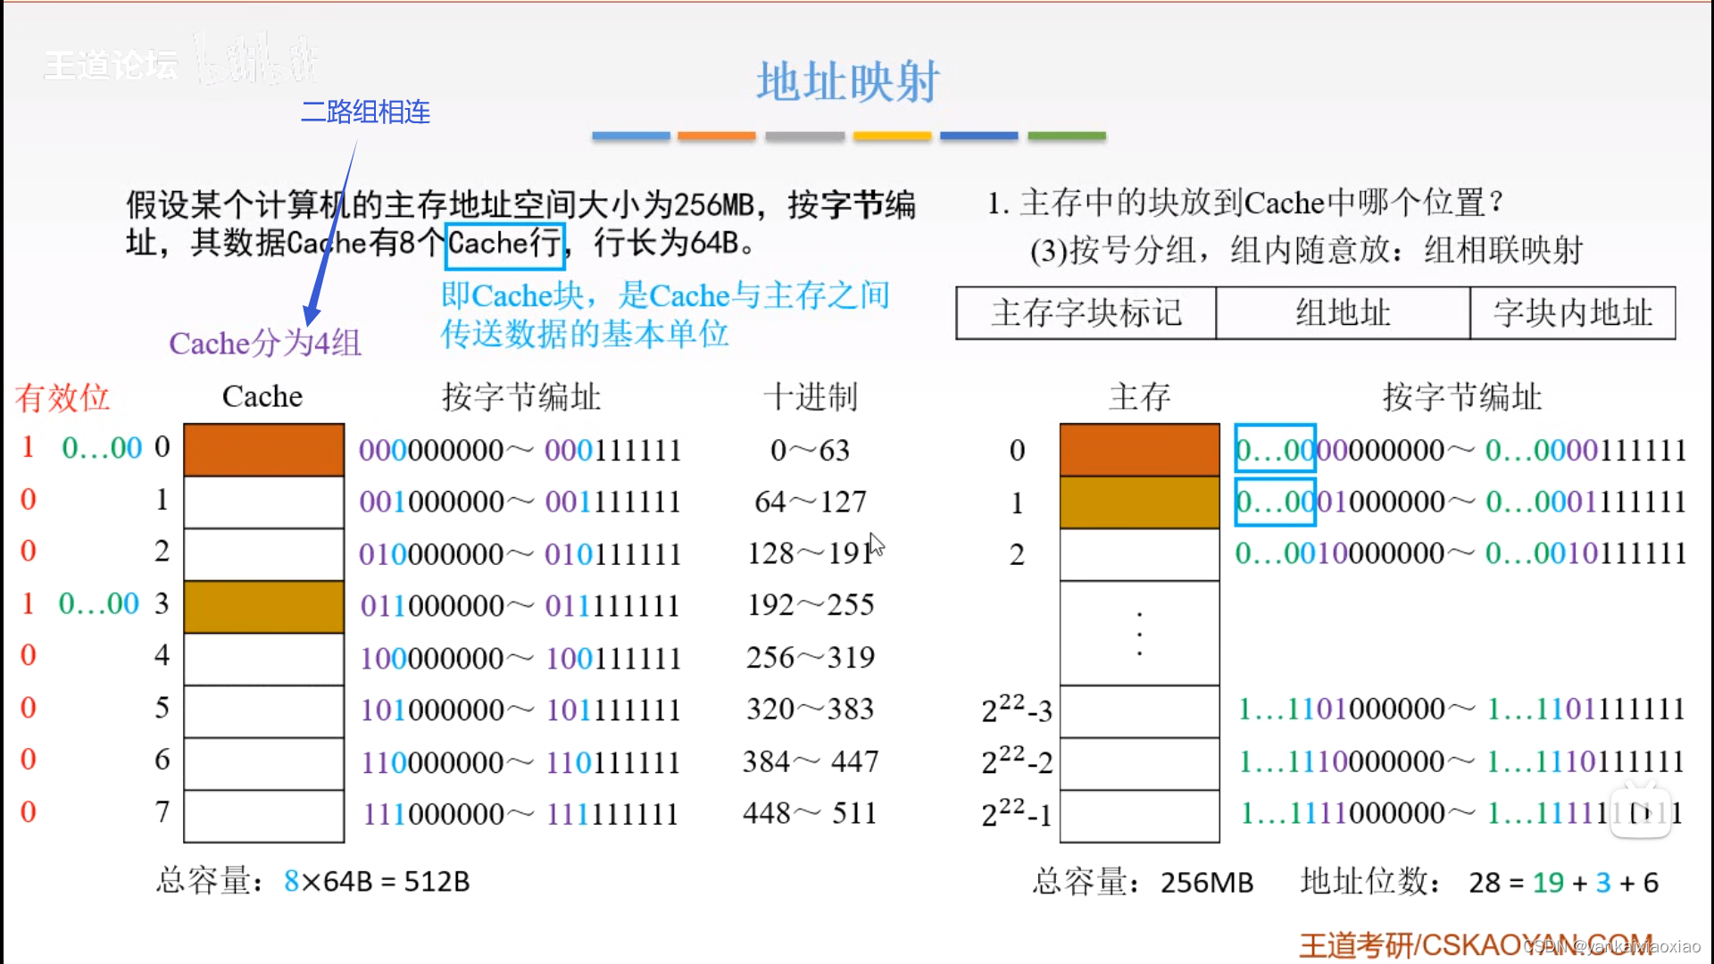The height and width of the screenshot is (964, 1714).
Task: Click the main memory block 2²²-2
Action: point(1140,764)
